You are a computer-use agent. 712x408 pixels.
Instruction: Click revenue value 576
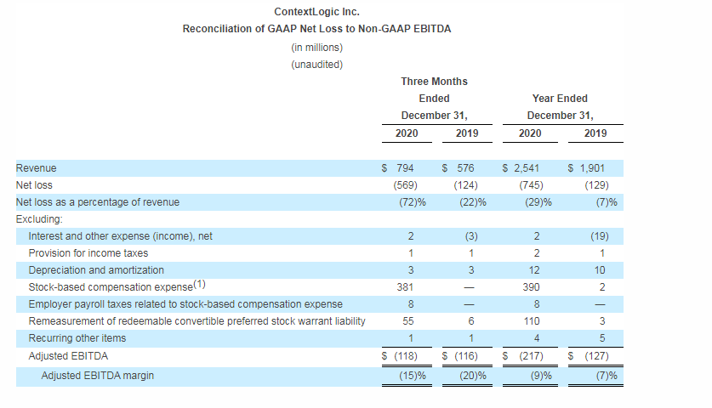point(465,168)
